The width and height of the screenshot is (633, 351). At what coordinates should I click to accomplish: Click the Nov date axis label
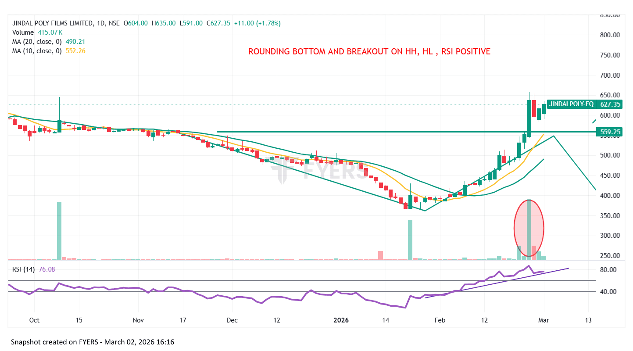click(x=138, y=320)
